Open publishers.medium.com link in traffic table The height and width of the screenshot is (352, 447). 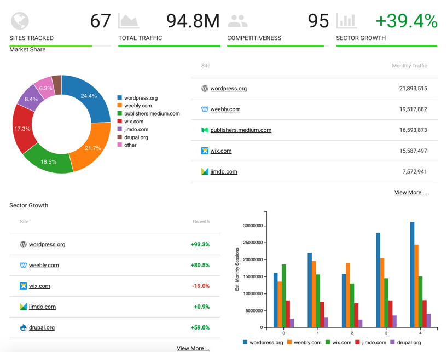pyautogui.click(x=241, y=130)
